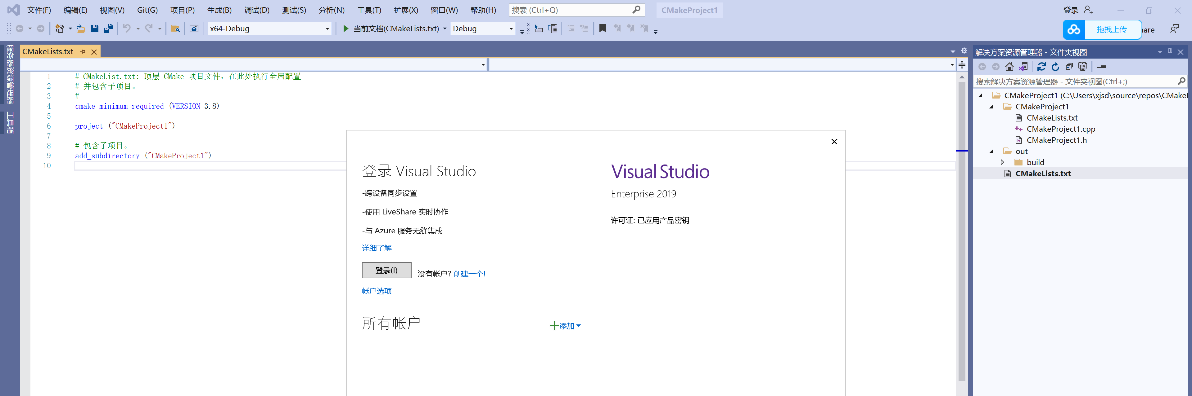Click the toolbar icon after Find in Files
The height and width of the screenshot is (396, 1192).
194,29
